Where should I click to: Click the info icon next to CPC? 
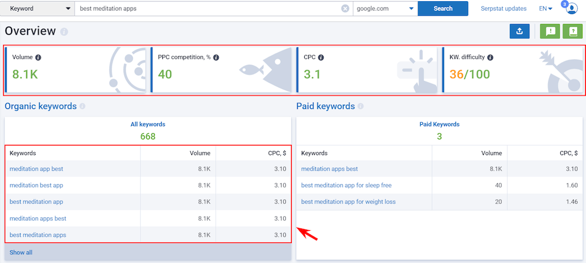321,58
